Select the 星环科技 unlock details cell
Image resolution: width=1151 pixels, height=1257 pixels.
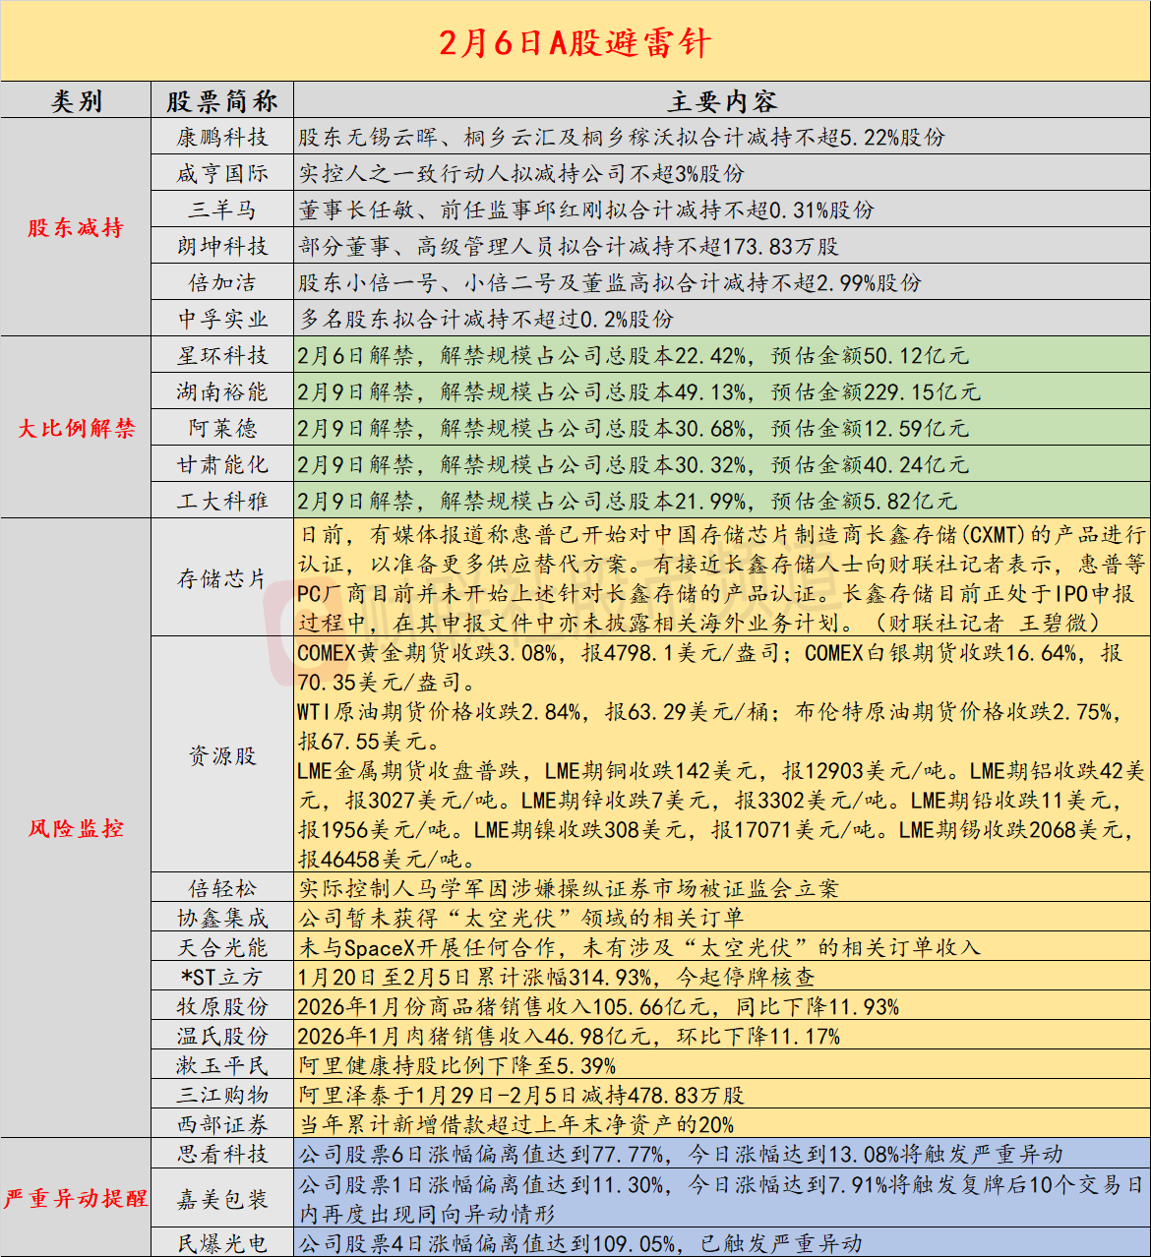(x=721, y=355)
